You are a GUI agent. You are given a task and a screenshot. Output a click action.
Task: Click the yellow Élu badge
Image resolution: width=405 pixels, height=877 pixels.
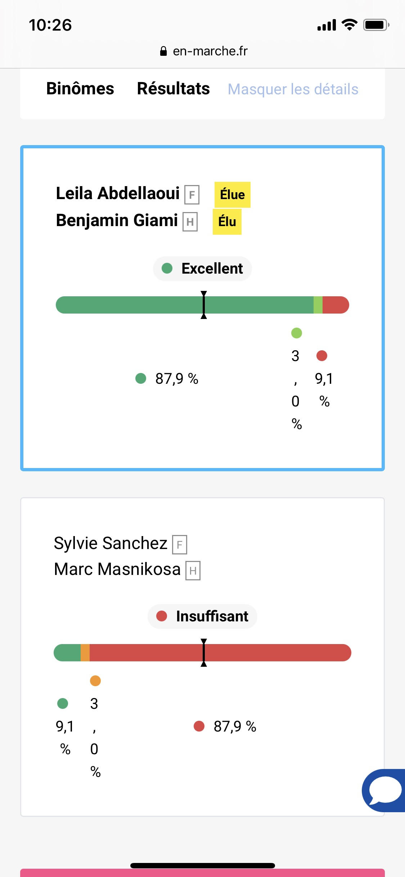[227, 222]
